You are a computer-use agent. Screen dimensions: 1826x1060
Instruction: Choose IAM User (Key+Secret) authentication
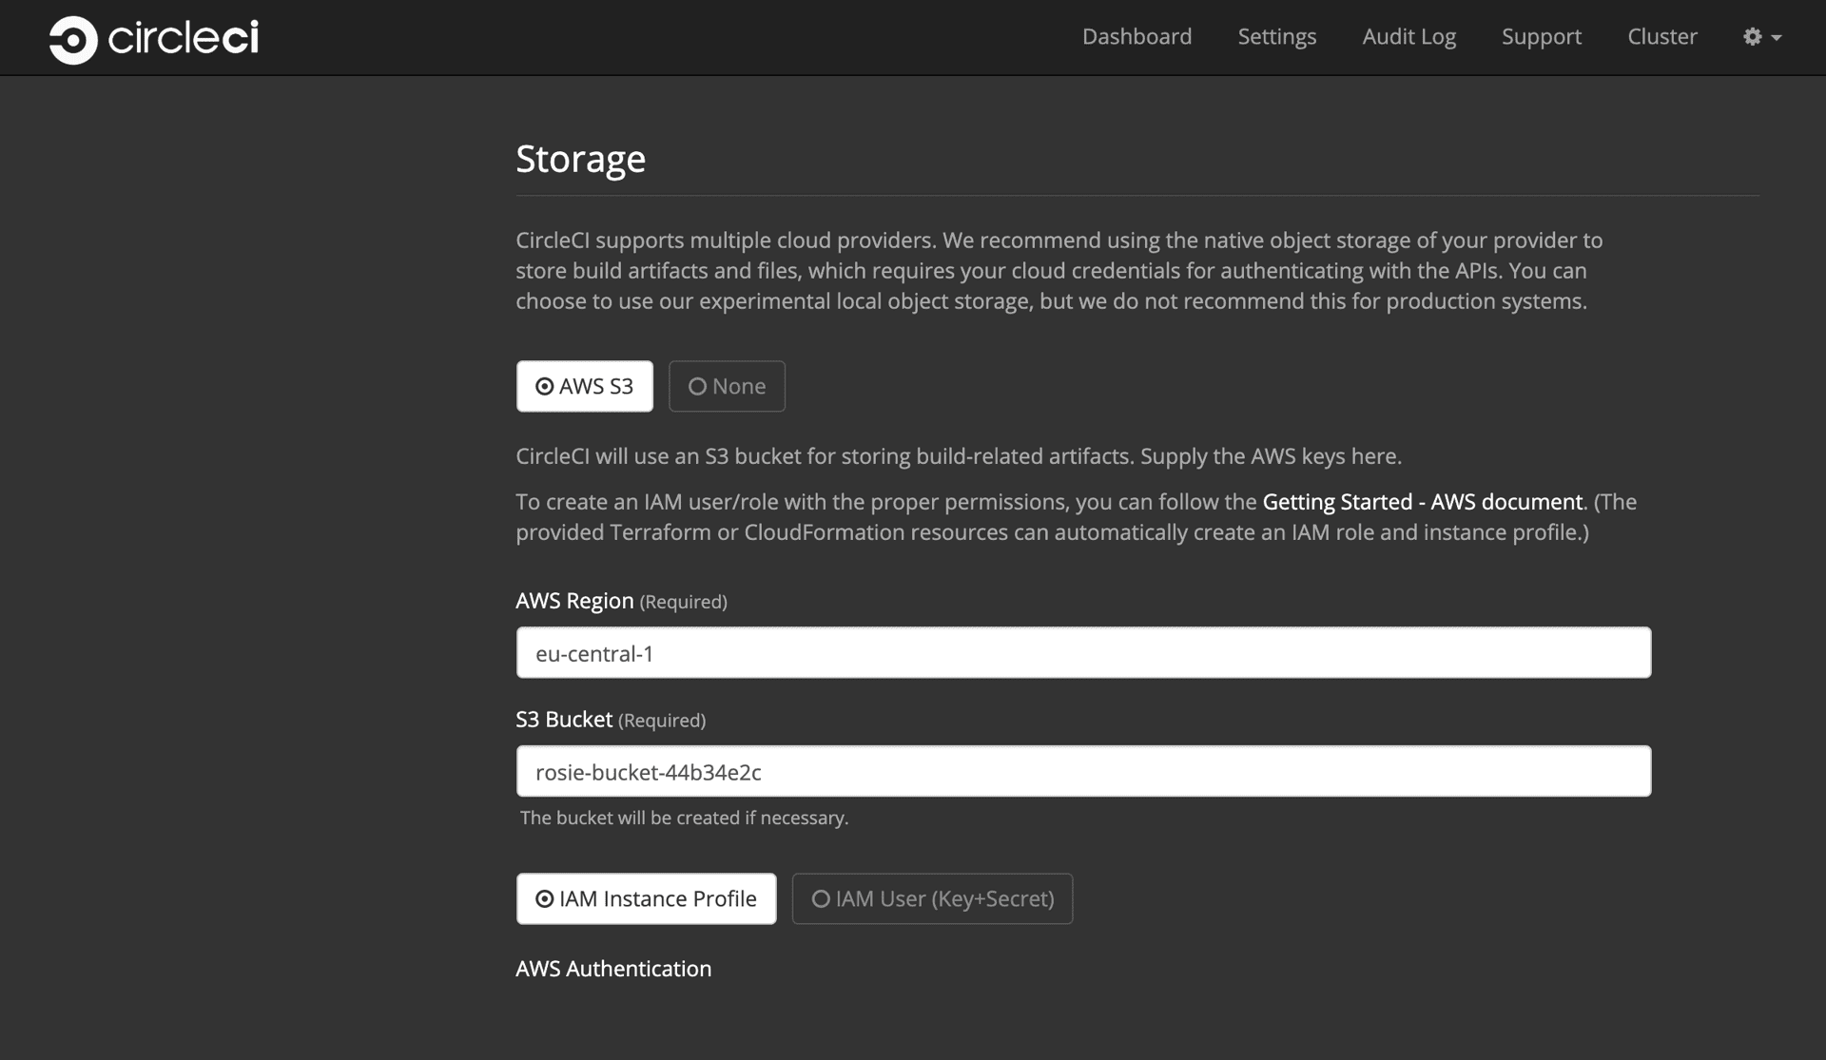pyautogui.click(x=932, y=898)
